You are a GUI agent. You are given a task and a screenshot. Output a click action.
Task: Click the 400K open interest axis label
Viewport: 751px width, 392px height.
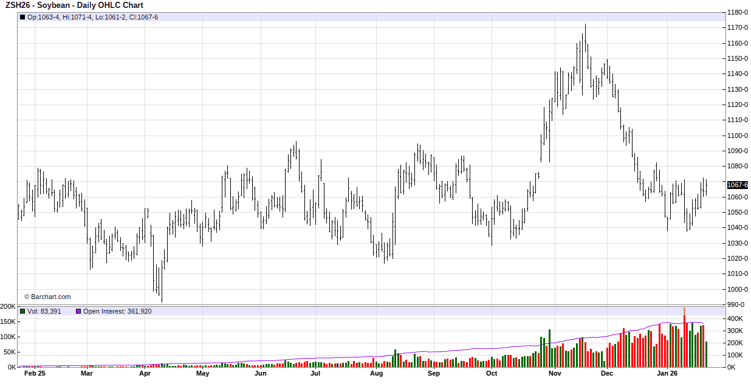736,318
